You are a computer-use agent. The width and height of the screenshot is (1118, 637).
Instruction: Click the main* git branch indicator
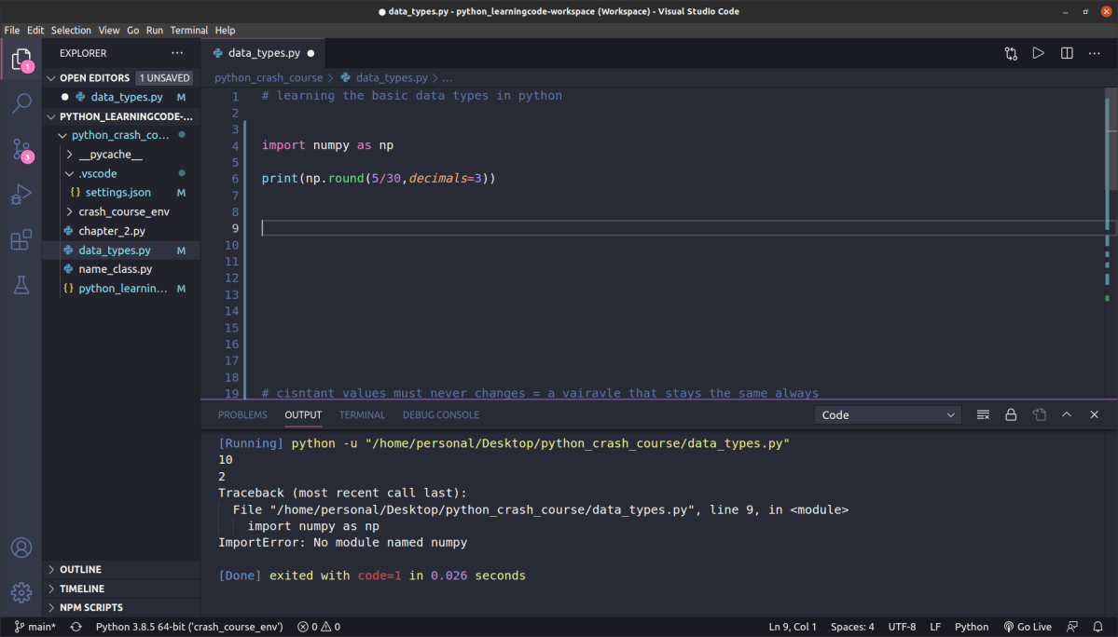35,627
